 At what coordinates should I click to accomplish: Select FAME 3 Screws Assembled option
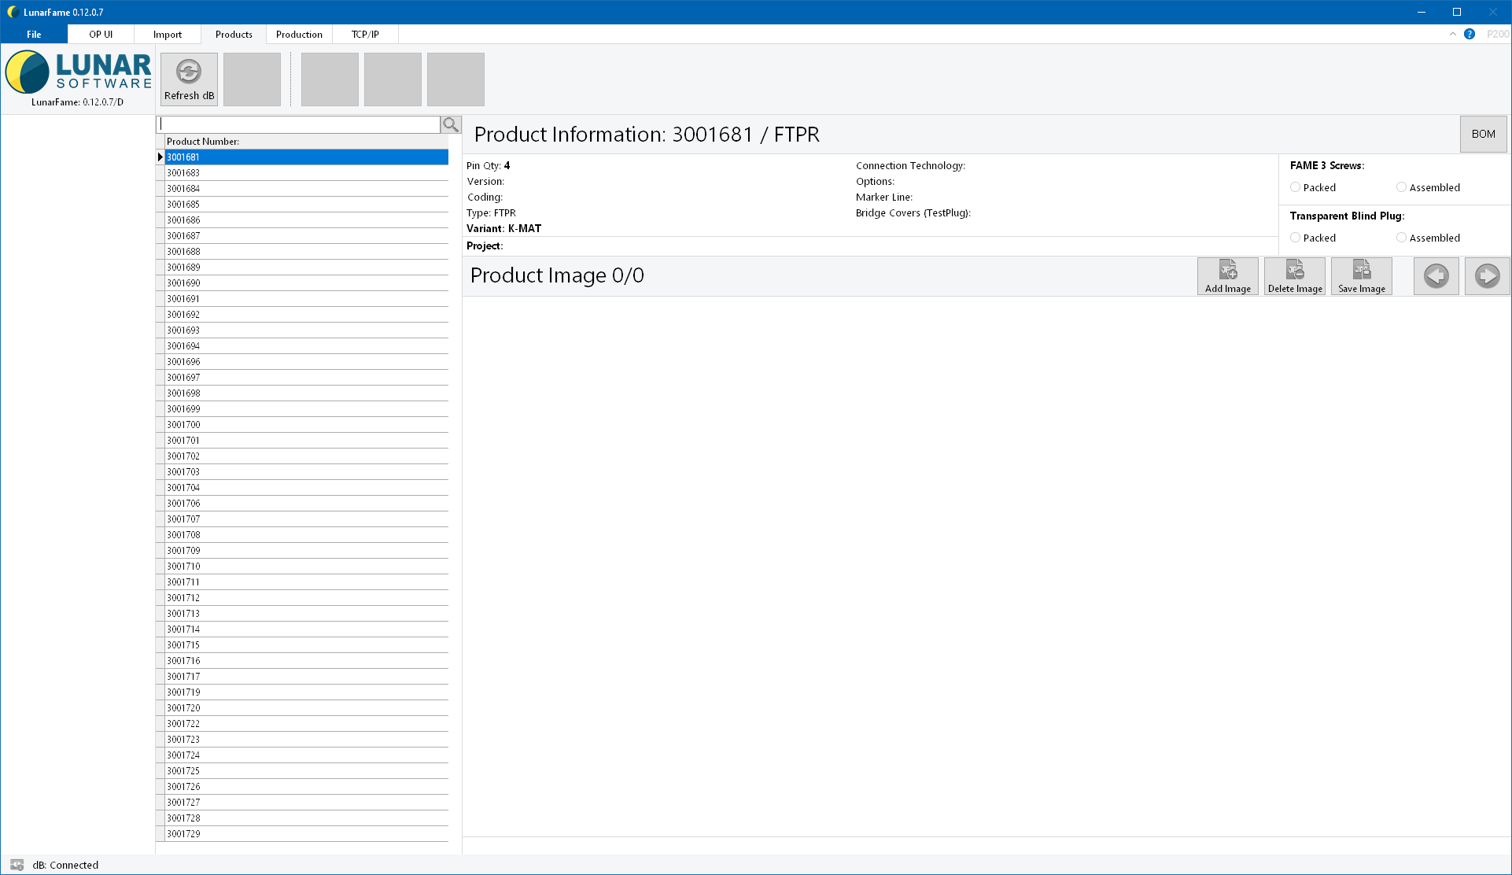click(x=1400, y=186)
